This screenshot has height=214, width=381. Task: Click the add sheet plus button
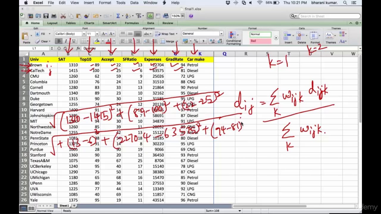pyautogui.click(x=74, y=206)
